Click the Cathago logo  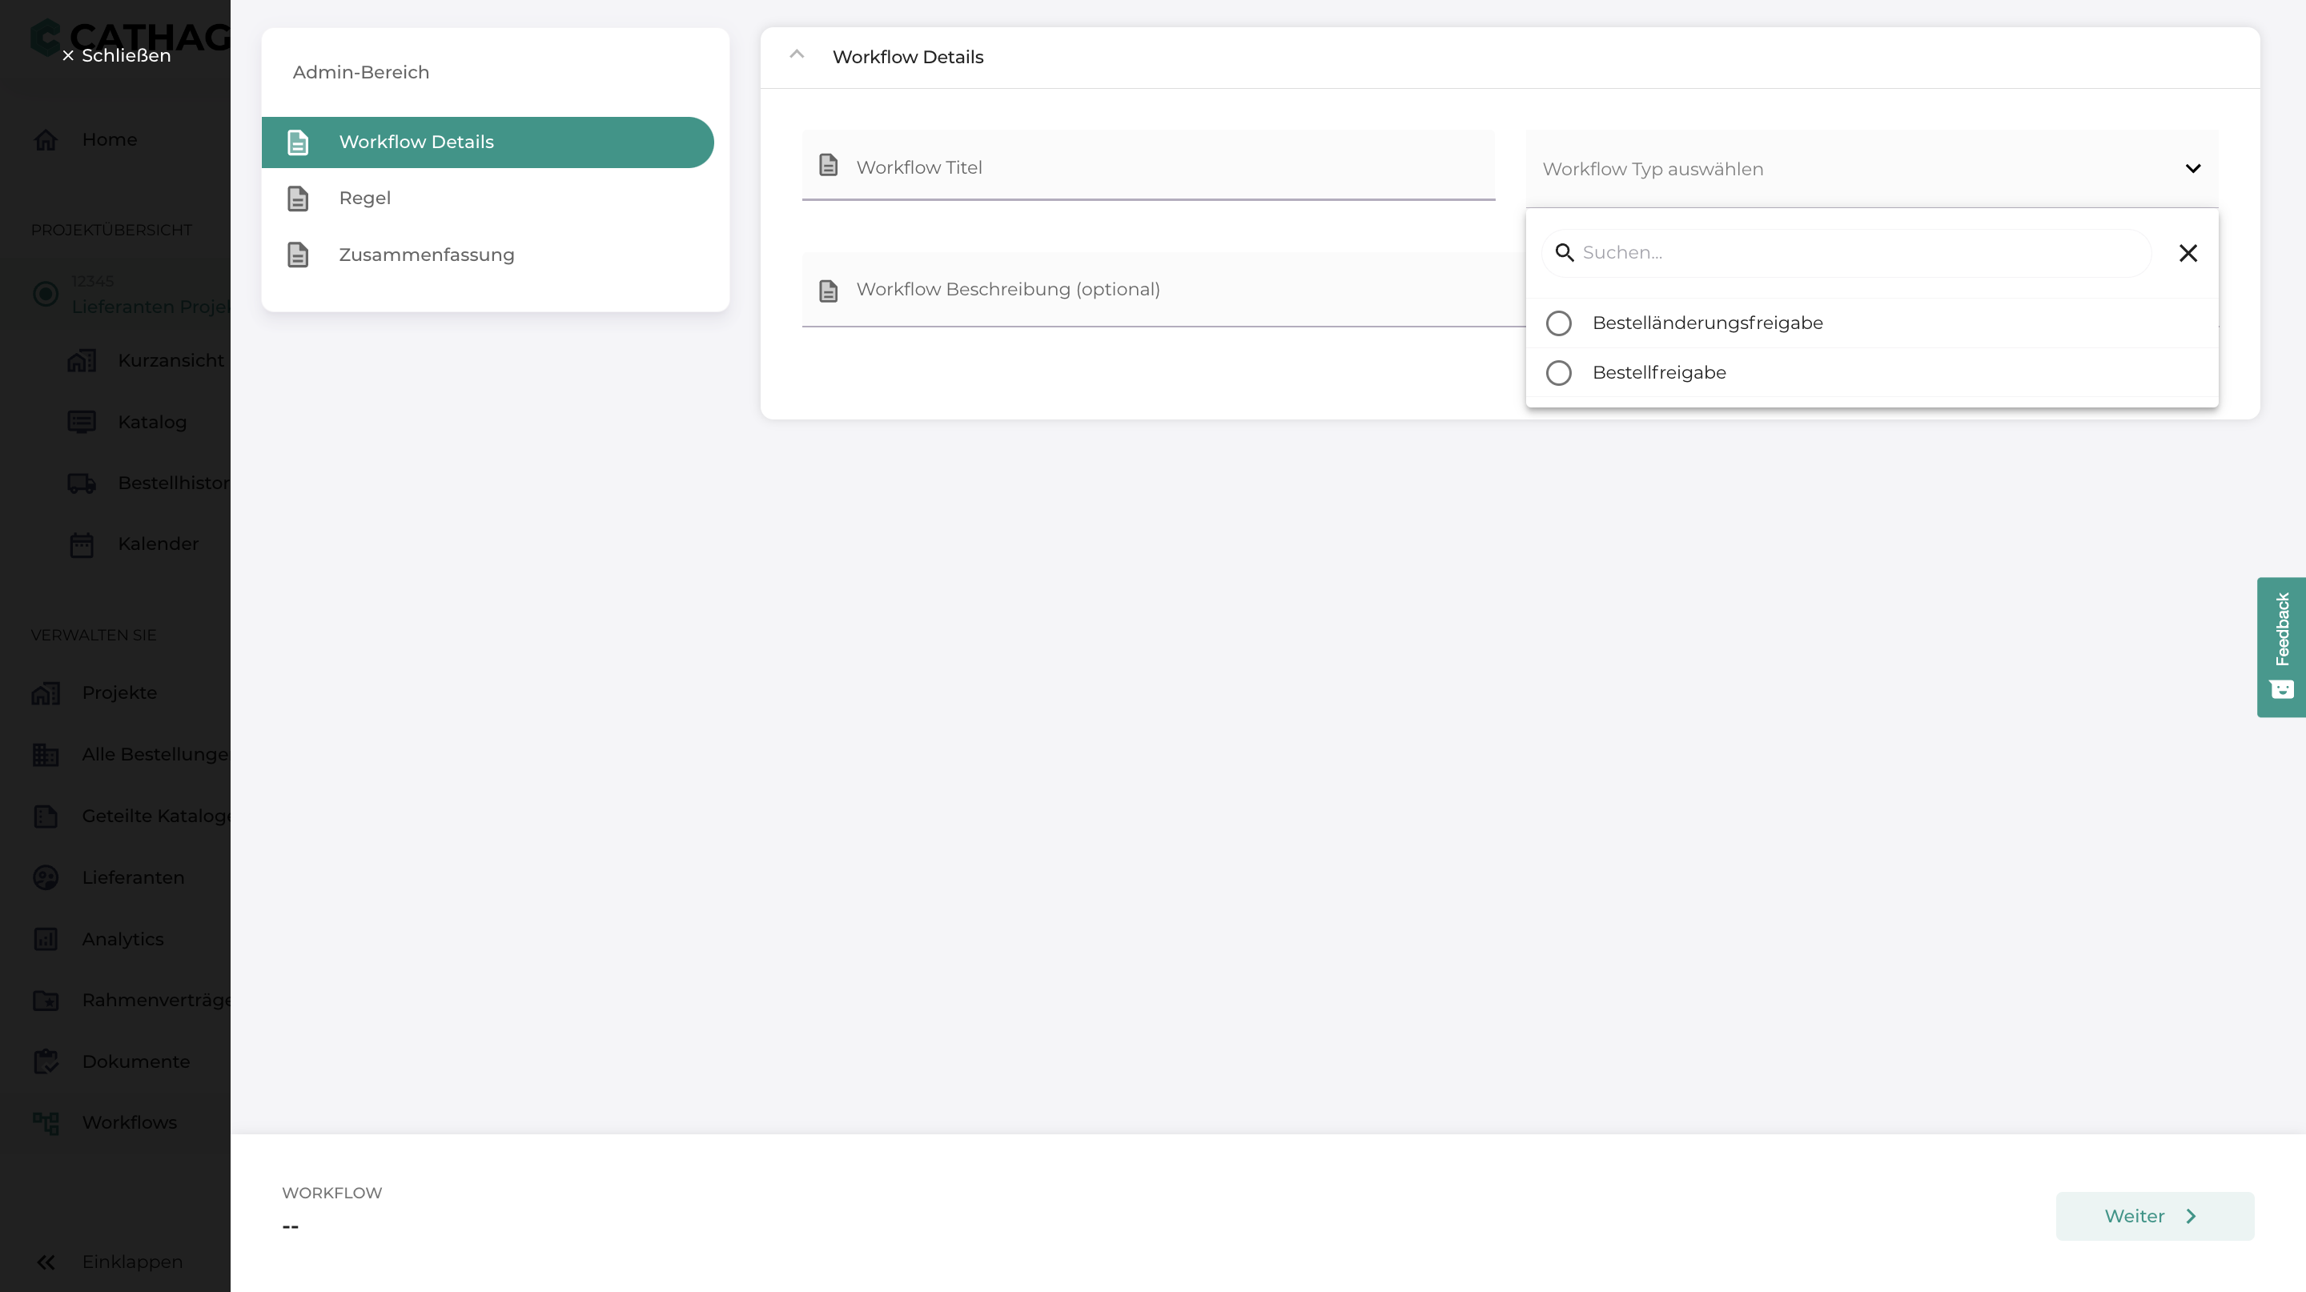tap(130, 38)
